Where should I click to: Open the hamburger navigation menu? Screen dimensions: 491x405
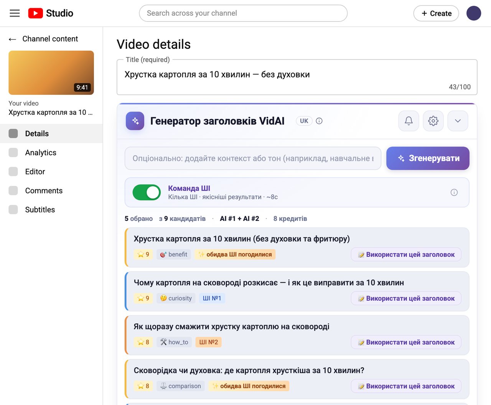15,13
